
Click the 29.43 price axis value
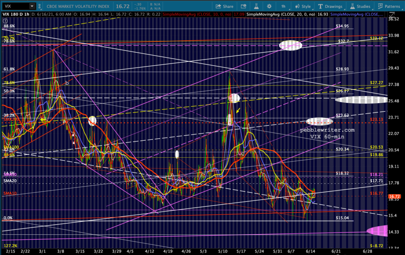(394, 68)
